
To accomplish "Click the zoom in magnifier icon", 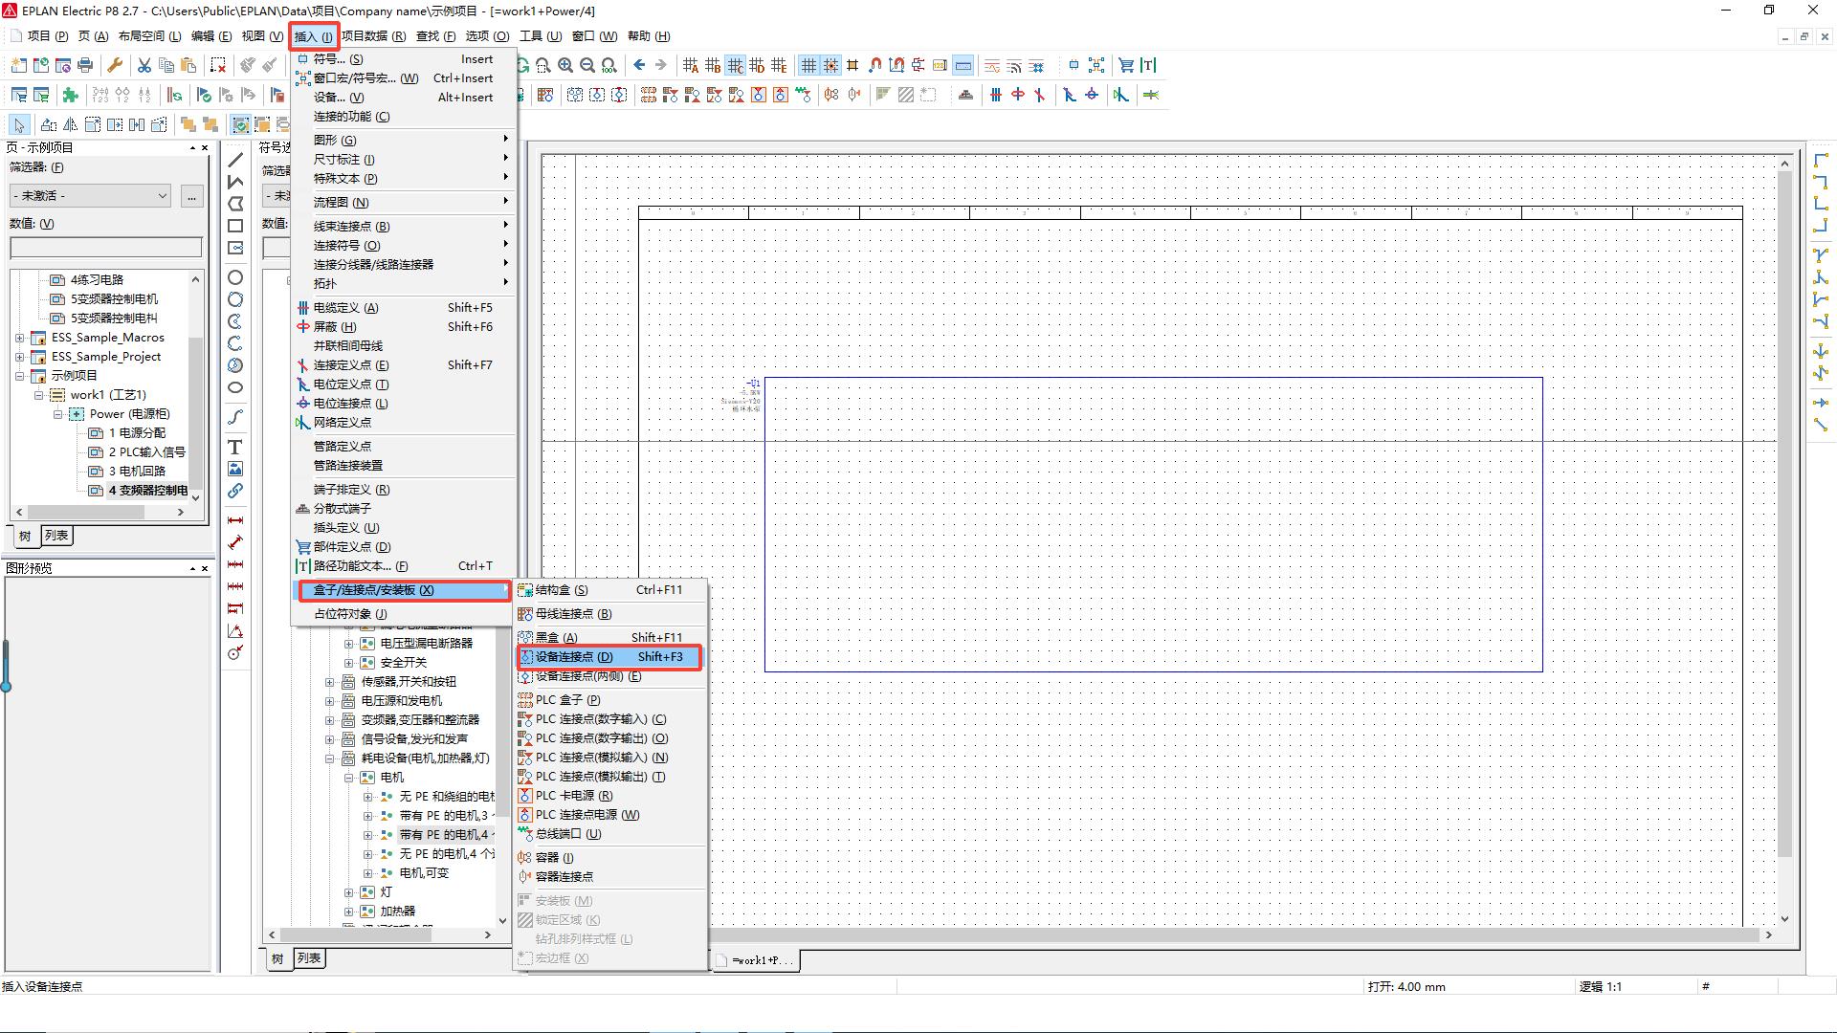I will [565, 65].
